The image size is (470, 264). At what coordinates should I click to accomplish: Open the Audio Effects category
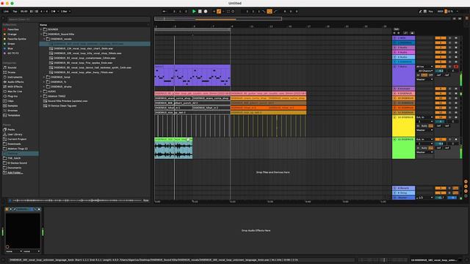pyautogui.click(x=15, y=82)
